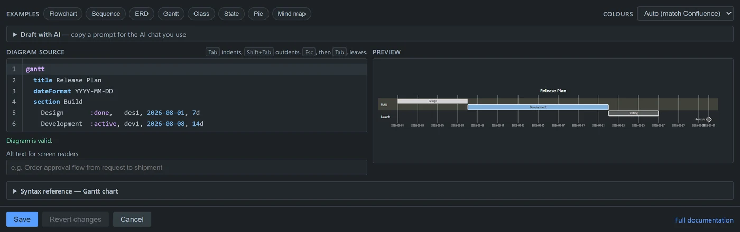Click the 2026-08-01 axis date label
Screen dimensions: 740x232
[x=397, y=125]
